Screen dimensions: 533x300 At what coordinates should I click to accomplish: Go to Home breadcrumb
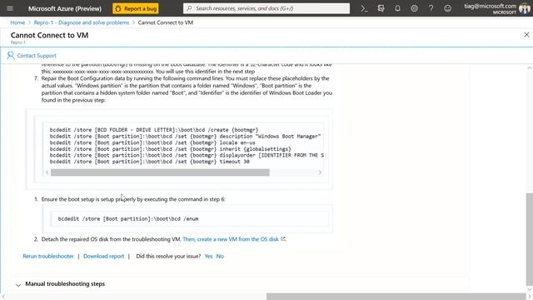point(17,22)
